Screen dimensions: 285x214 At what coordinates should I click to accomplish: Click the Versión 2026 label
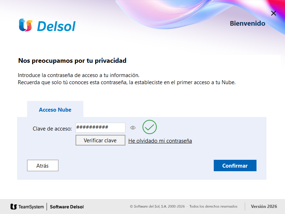coord(264,207)
